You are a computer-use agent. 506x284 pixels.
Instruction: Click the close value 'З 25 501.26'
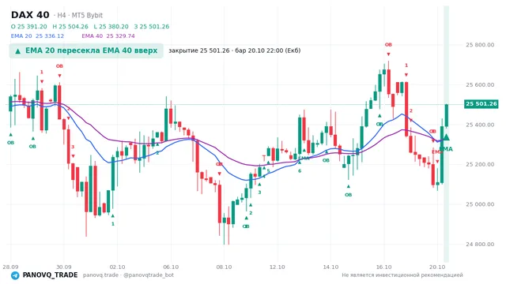(152, 26)
